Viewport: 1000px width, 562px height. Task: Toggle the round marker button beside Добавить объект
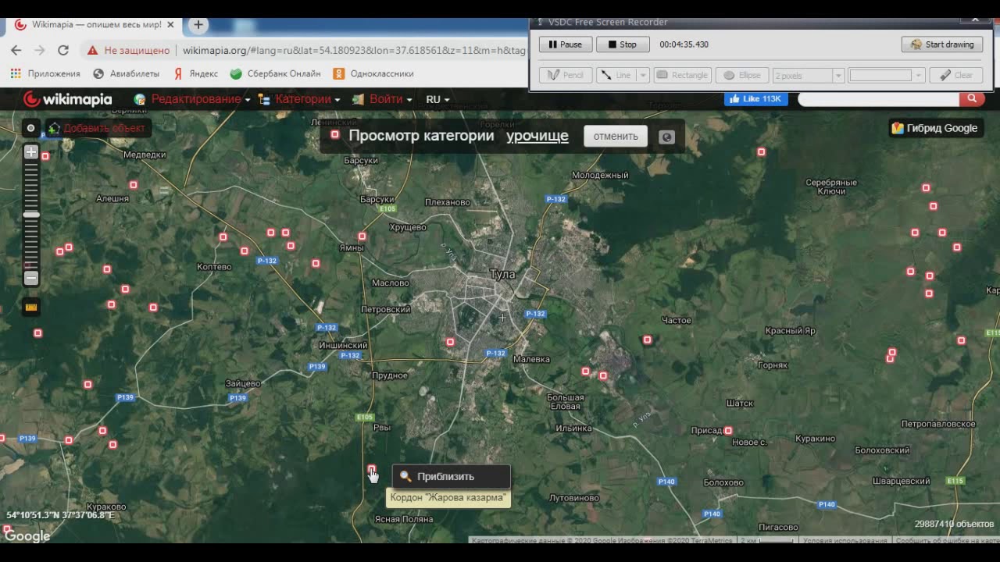tap(31, 128)
